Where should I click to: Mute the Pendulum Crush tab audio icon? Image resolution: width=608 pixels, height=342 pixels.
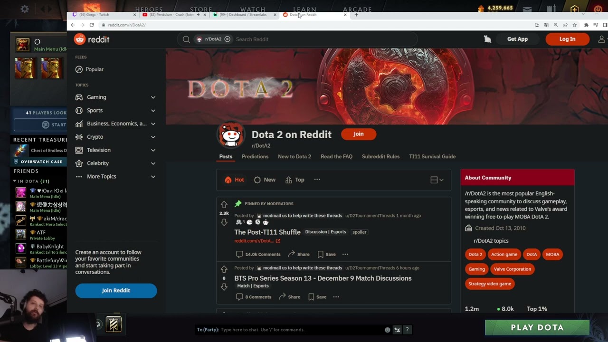pyautogui.click(x=199, y=15)
